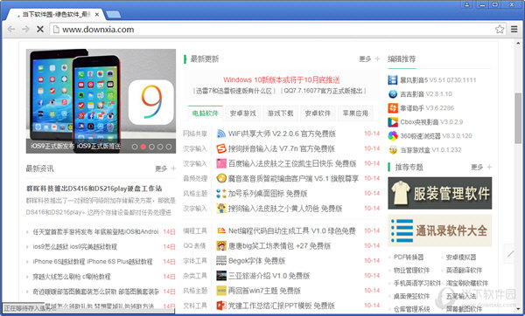Viewport: 525px width, 316px height.
Task: Open the PDF转换器 topic link
Action: [409, 258]
